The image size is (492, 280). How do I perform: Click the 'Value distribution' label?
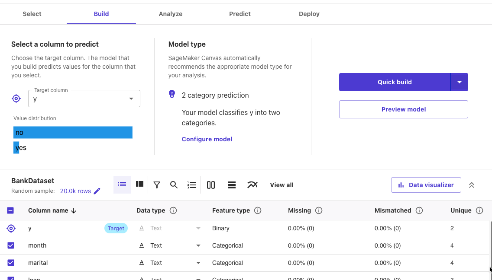click(35, 118)
